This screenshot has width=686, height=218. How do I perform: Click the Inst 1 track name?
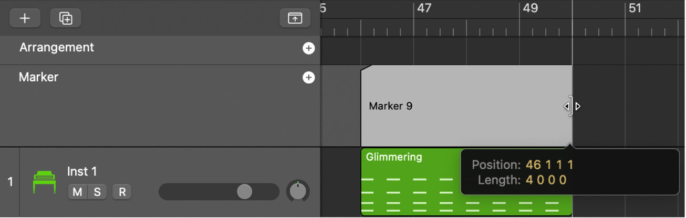pyautogui.click(x=82, y=171)
